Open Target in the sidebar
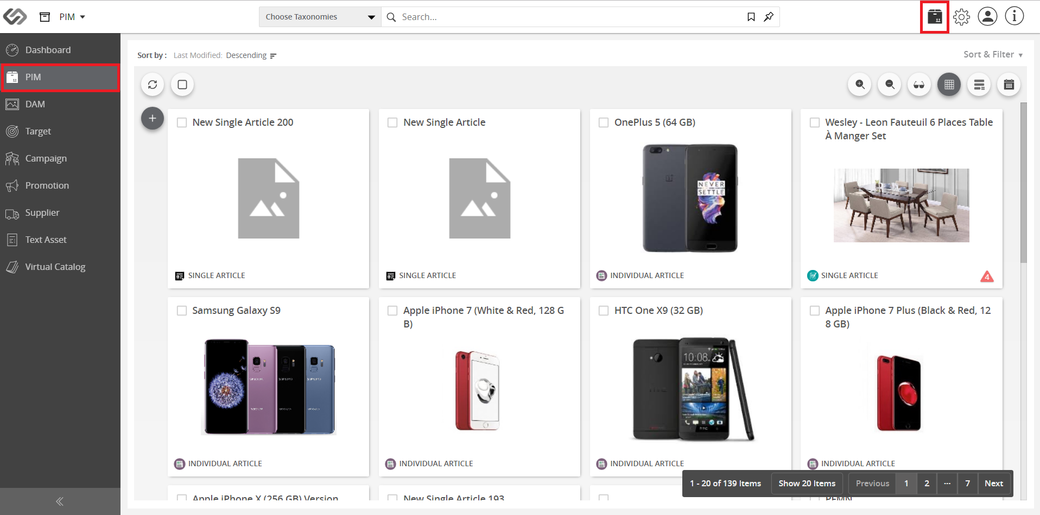 (60, 131)
